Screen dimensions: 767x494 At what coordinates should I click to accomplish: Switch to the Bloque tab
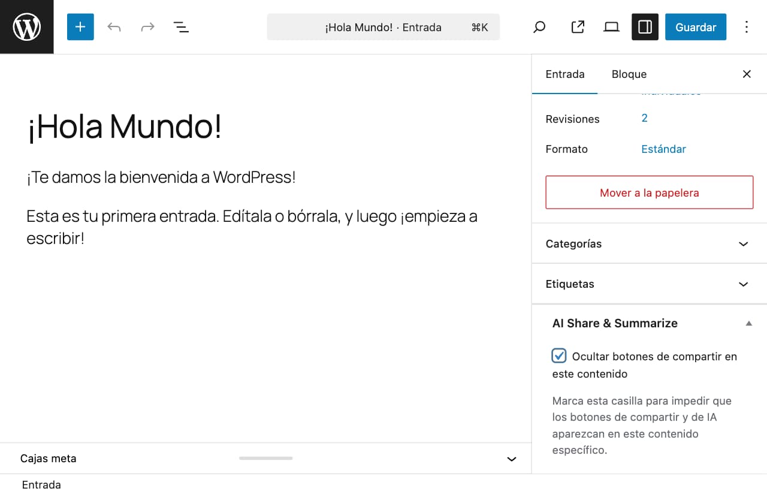(x=629, y=74)
